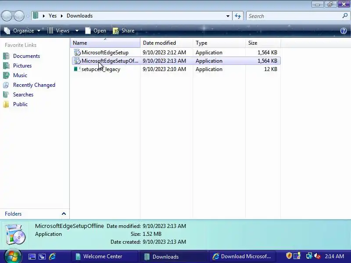Switch to Download Microsof... taskbar button
The width and height of the screenshot is (351, 263).
tap(242, 256)
